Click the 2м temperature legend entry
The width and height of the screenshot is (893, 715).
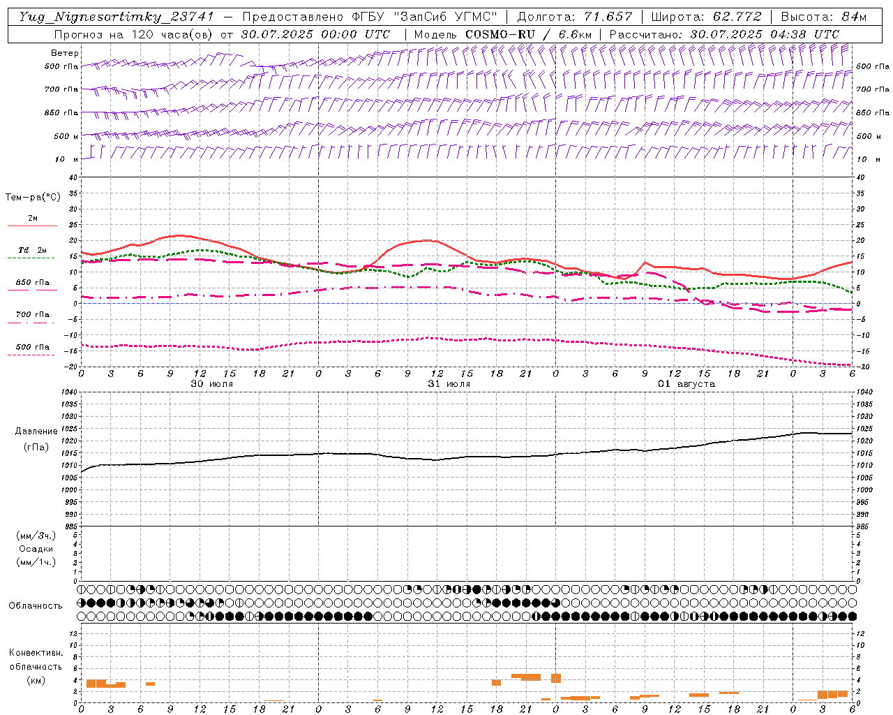click(x=33, y=219)
